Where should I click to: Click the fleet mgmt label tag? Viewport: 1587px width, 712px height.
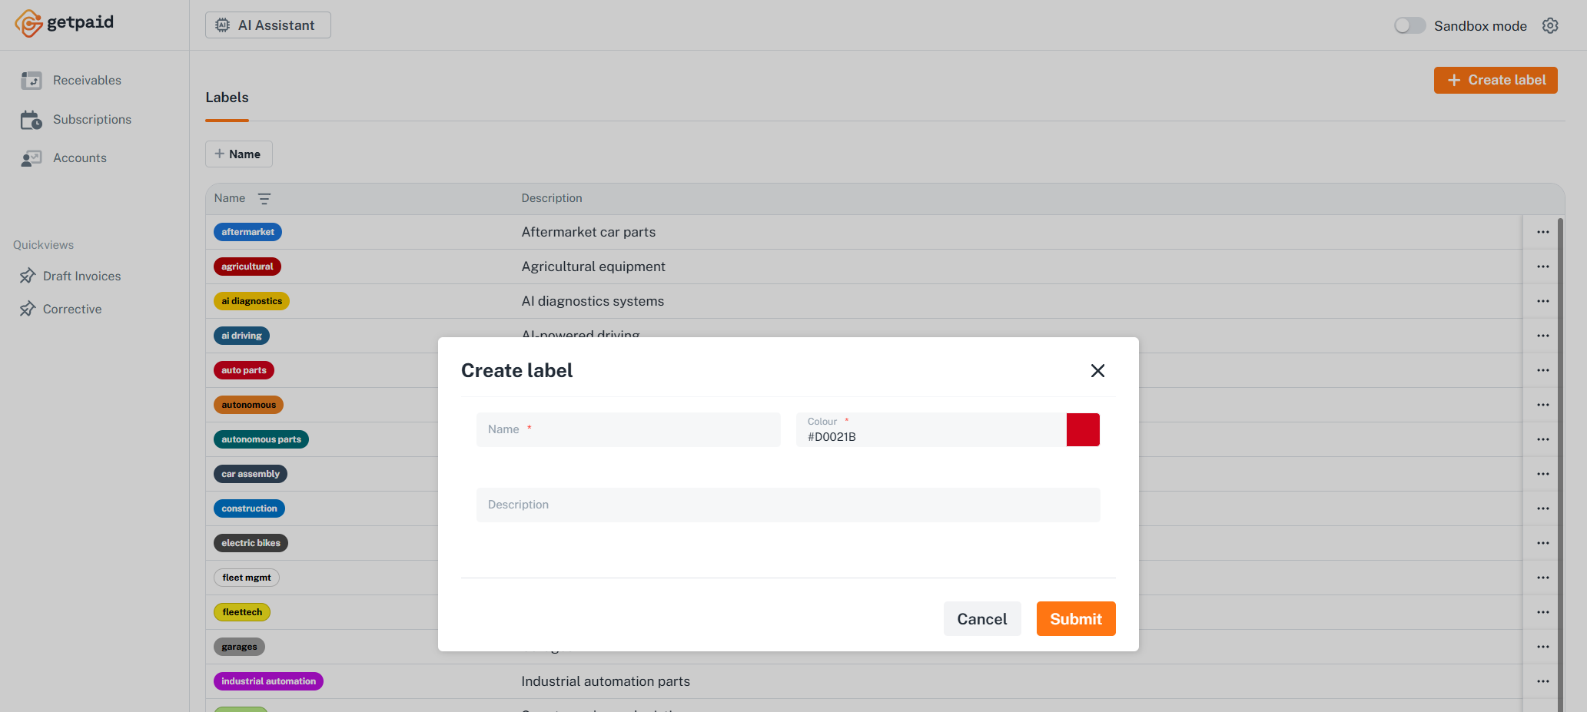click(247, 578)
